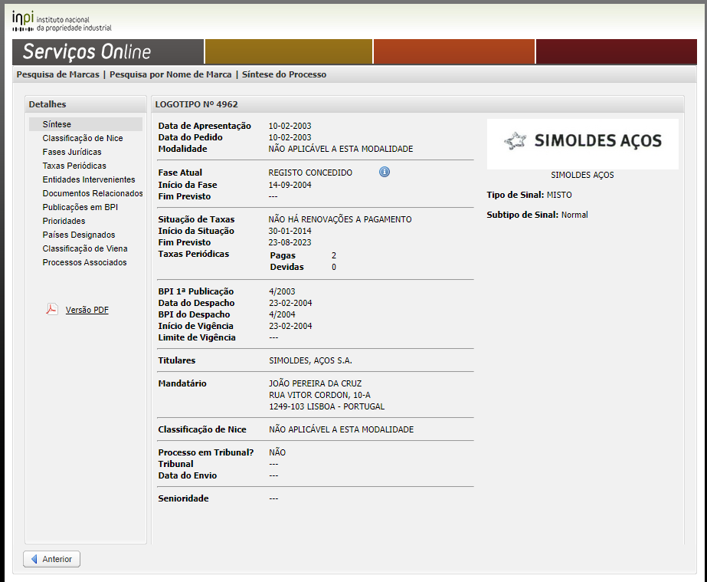The height and width of the screenshot is (582, 707).
Task: Click the PDF icon next to Versão PDF
Action: (x=52, y=309)
